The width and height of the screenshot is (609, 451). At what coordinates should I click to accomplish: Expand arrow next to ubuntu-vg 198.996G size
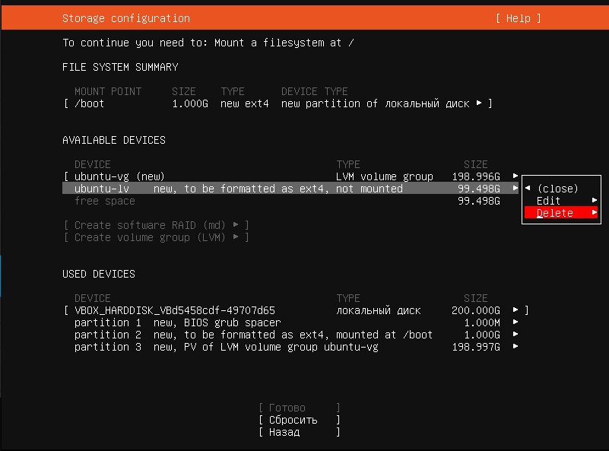click(515, 176)
